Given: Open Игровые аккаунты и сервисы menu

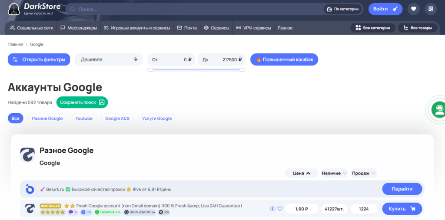Looking at the screenshot, I should (137, 28).
